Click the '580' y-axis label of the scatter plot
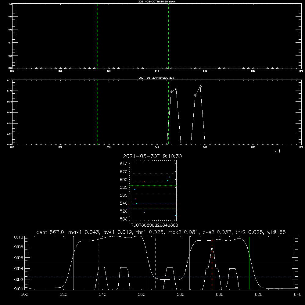The width and height of the screenshot is (305, 305). (124, 188)
